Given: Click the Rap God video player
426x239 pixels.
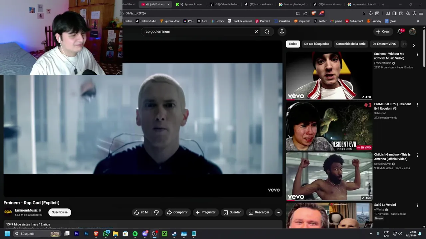Looking at the screenshot, I should point(143,119).
